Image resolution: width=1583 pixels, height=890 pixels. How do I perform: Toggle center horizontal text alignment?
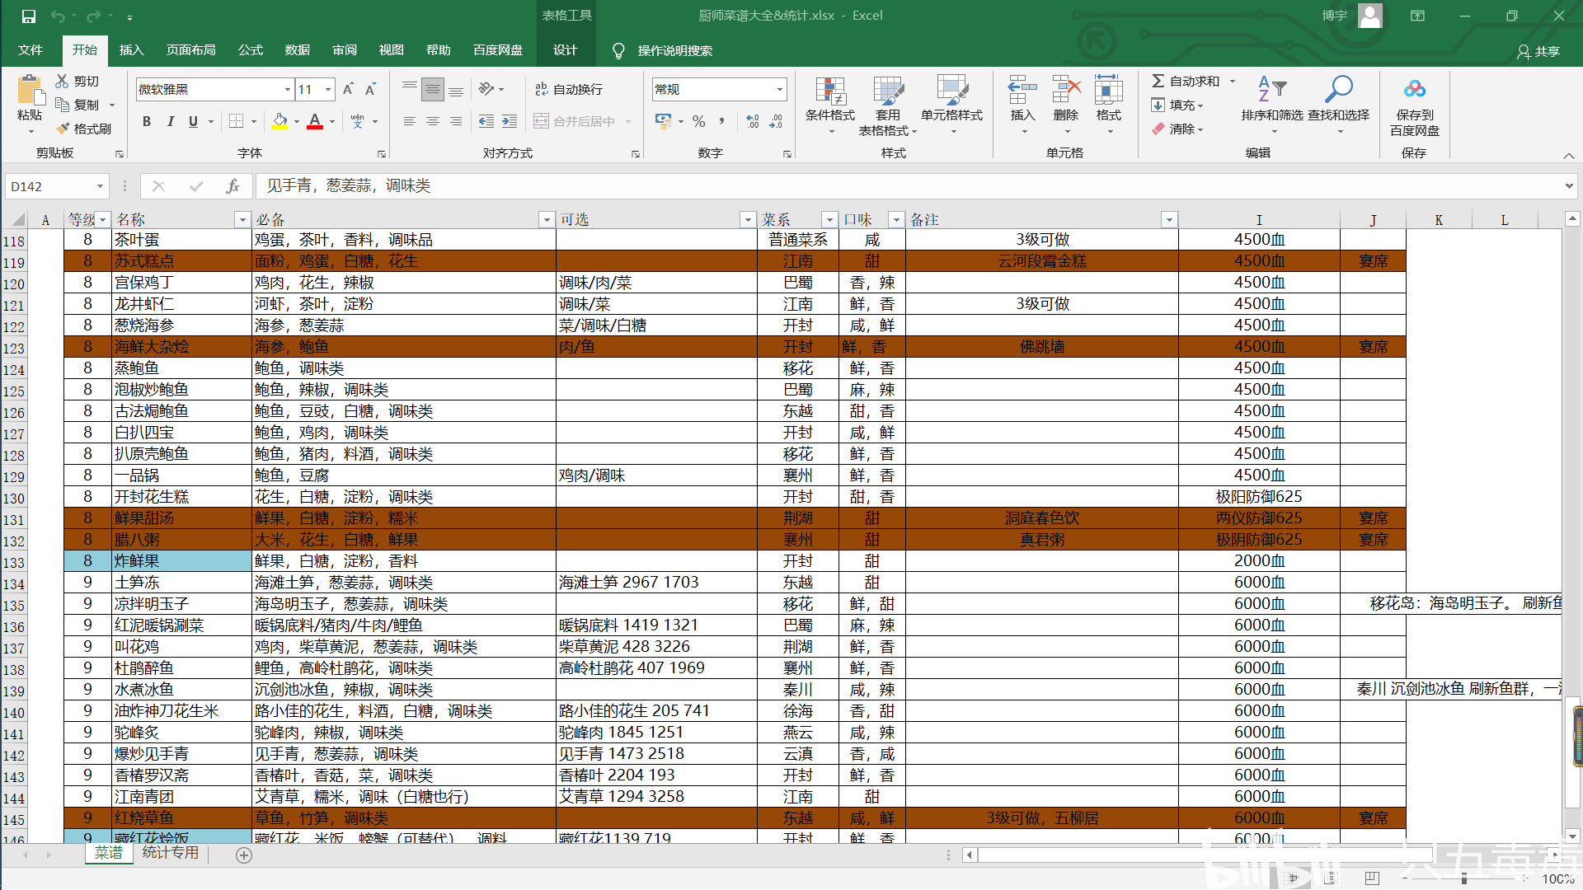[432, 121]
